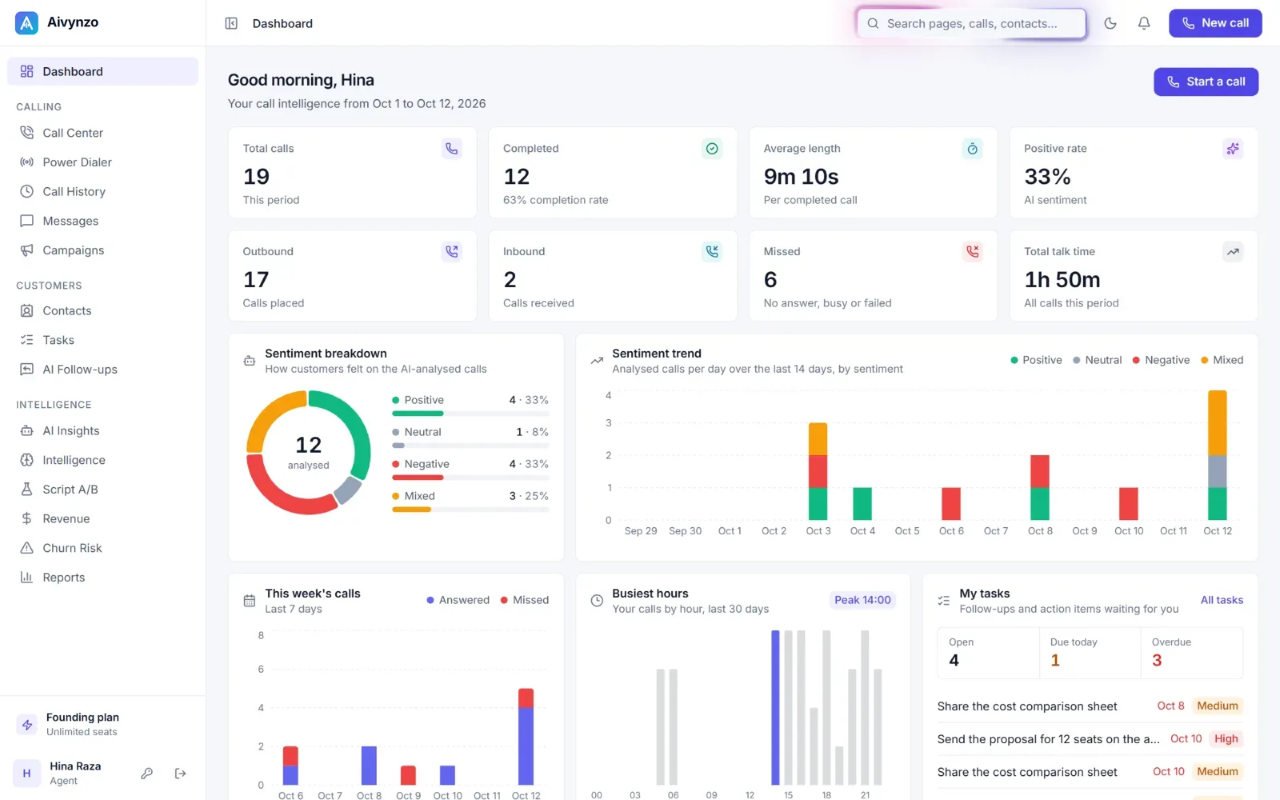This screenshot has width=1280, height=800.
Task: Click the Negative sentiment progress bar
Action: tap(470, 478)
